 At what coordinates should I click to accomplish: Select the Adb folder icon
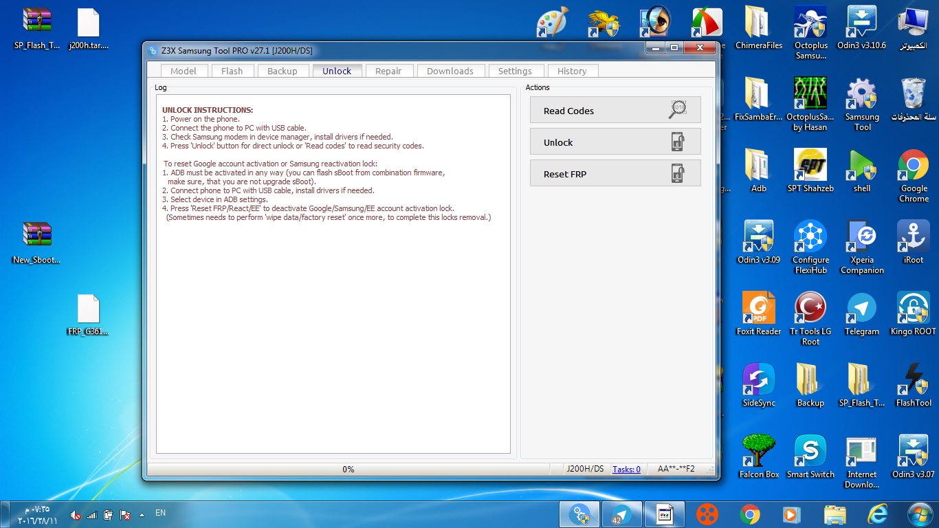click(x=759, y=171)
